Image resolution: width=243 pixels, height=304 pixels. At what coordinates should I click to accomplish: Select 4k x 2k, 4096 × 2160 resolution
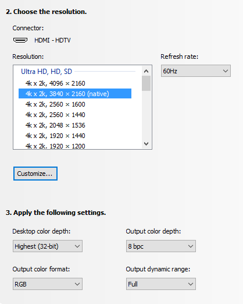tap(75, 83)
